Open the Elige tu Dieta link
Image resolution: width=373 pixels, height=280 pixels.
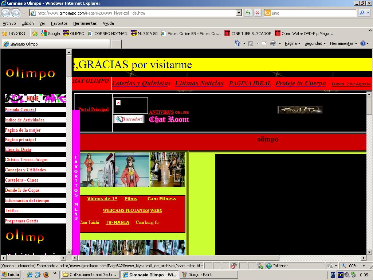(18, 149)
